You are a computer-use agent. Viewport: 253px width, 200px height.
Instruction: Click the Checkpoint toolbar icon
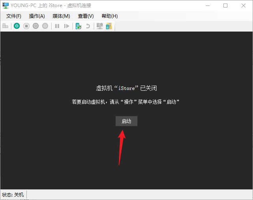78,26
